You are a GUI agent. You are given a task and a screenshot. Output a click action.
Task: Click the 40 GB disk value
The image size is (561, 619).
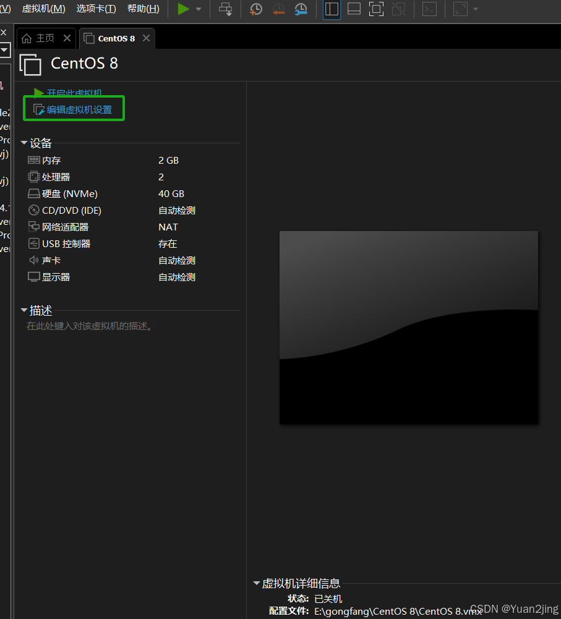[x=171, y=193]
